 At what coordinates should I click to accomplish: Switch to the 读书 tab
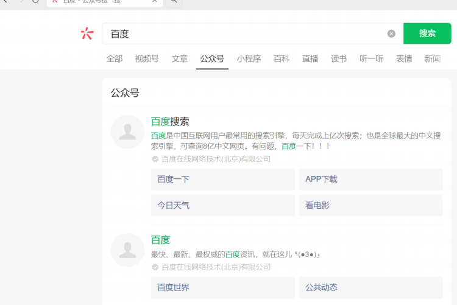339,59
